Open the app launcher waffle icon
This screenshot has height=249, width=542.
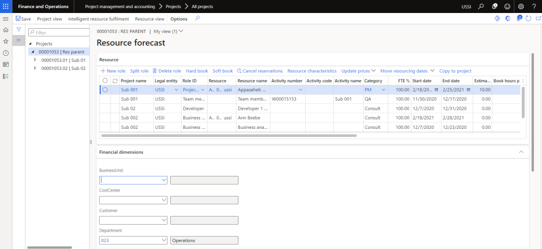(x=6, y=6)
